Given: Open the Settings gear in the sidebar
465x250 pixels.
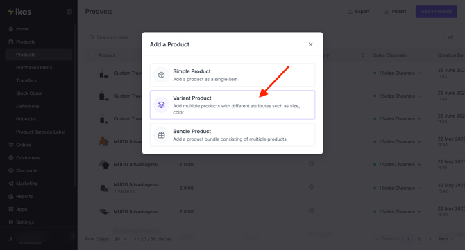Looking at the screenshot, I should [x=11, y=222].
